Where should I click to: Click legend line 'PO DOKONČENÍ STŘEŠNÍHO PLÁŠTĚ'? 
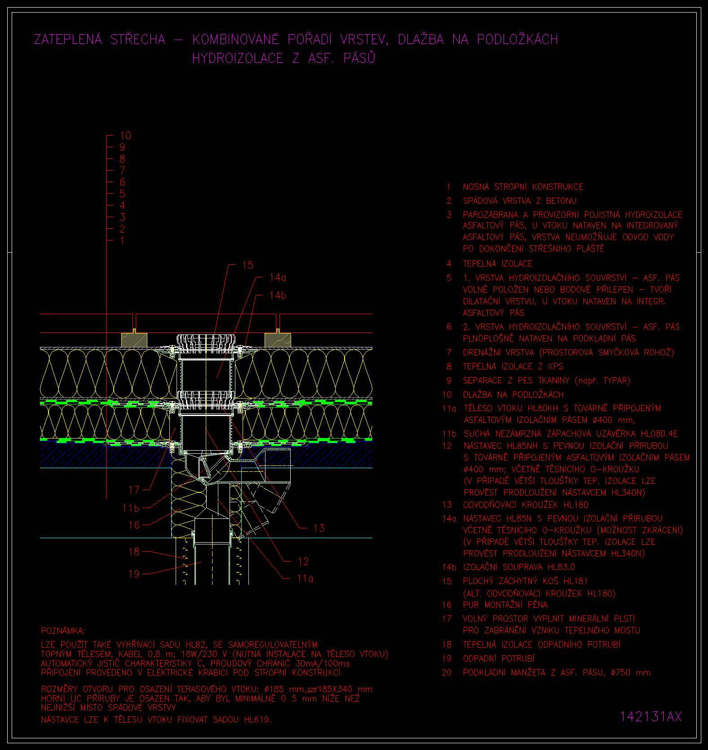[534, 249]
